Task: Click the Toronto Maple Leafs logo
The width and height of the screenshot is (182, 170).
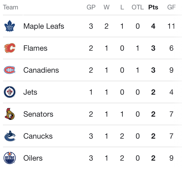Action: coord(10,26)
